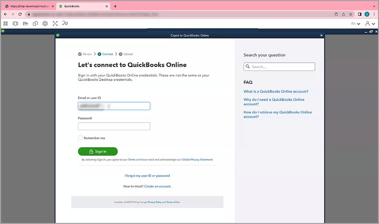The image size is (379, 224).
Task: Toggle the Remember me checkbox
Action: [x=80, y=138]
